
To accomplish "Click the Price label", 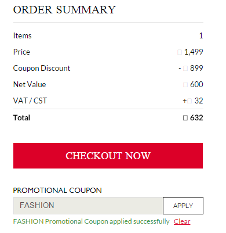I will tap(21, 52).
